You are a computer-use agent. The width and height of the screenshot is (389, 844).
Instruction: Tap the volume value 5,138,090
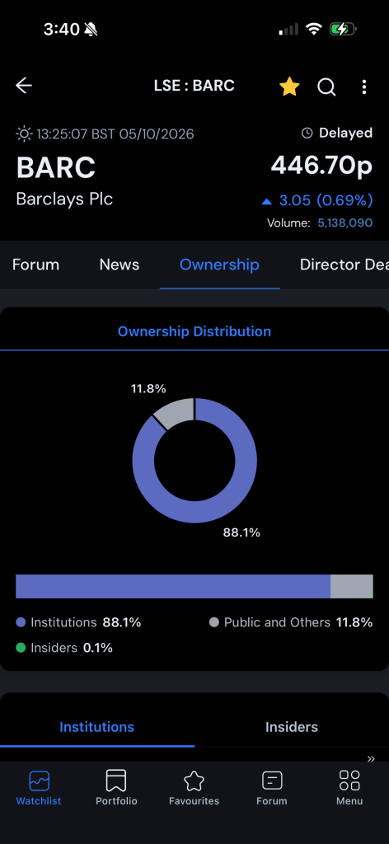(x=344, y=223)
